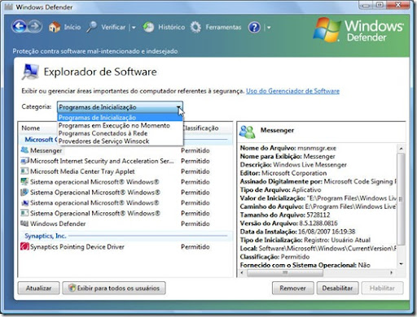This screenshot has height=317, width=417.
Task: Click the details horizontal scrollbar thumb
Action: click(284, 273)
